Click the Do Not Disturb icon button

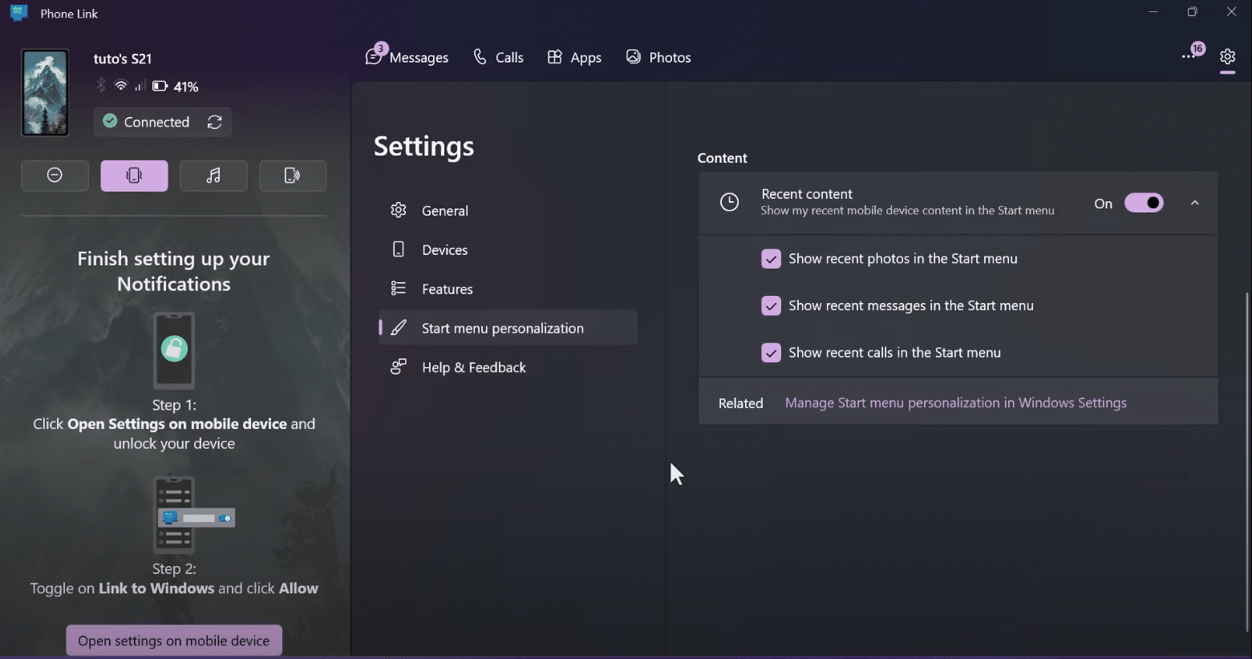[55, 176]
